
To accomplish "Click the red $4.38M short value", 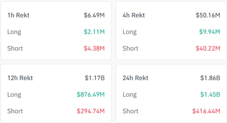I will (94, 48).
